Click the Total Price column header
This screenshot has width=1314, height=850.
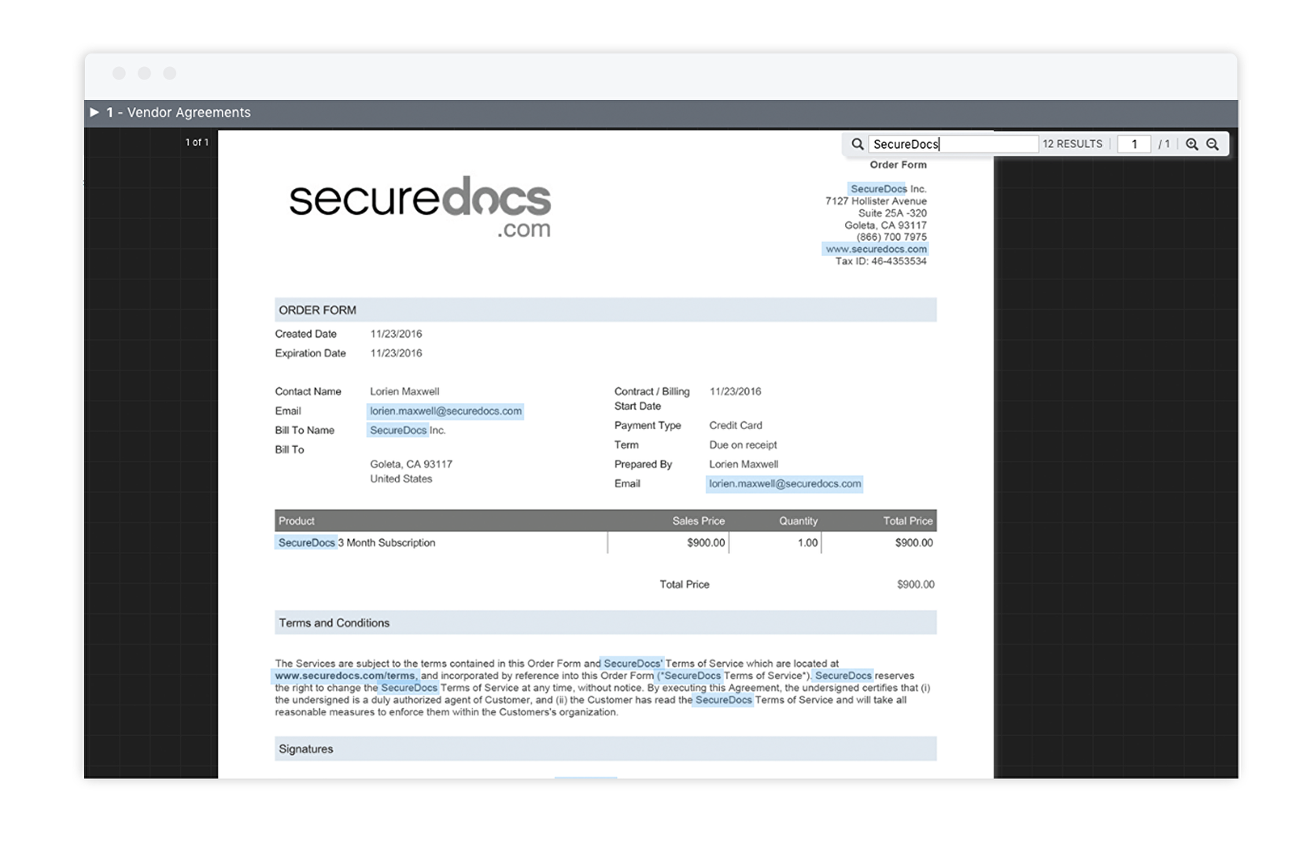click(x=907, y=521)
